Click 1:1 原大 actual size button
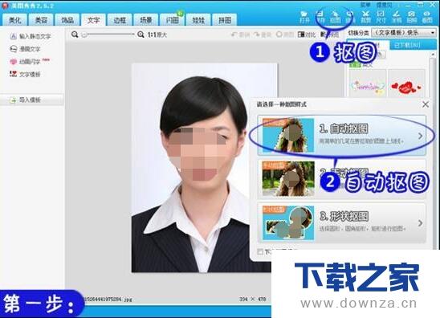 point(157,35)
